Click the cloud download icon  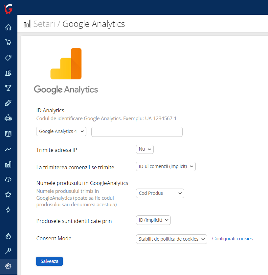tap(8, 179)
